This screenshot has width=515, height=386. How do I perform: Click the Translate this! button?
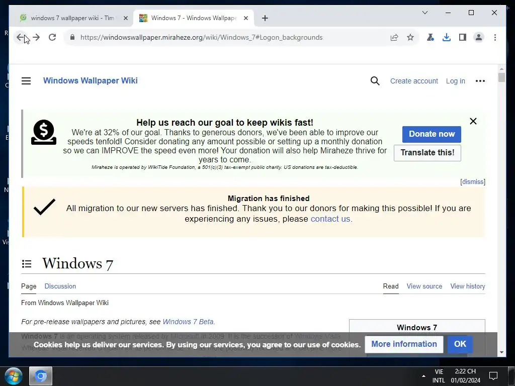427,153
